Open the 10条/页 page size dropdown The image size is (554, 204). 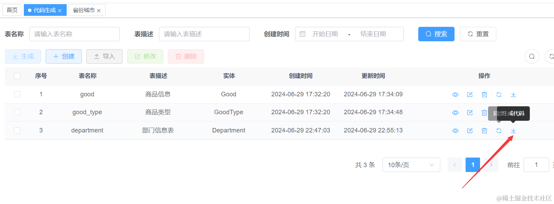point(411,165)
